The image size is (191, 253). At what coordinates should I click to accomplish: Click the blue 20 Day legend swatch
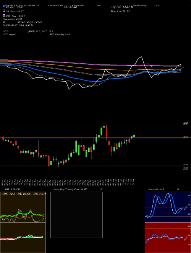pos(4,6)
